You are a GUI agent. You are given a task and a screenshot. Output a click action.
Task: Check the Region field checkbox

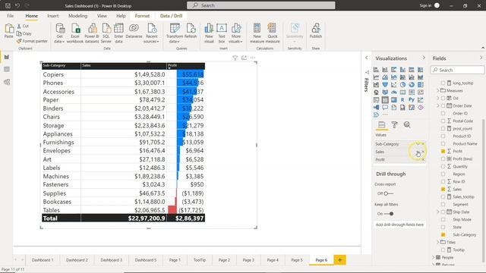coord(443,174)
